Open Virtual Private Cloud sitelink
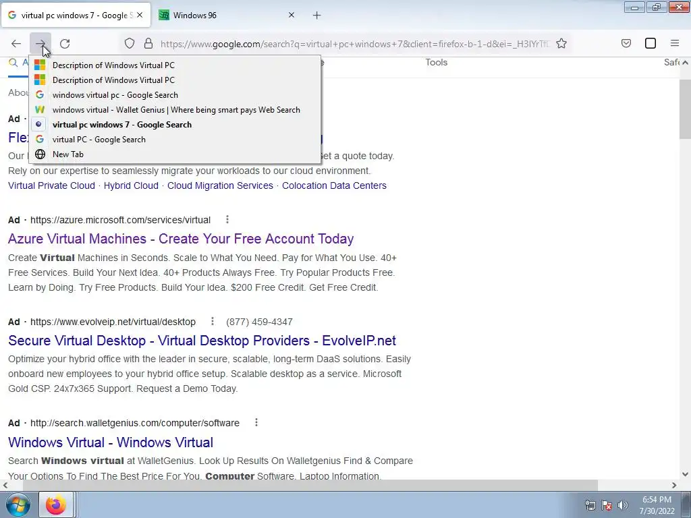 pyautogui.click(x=51, y=185)
